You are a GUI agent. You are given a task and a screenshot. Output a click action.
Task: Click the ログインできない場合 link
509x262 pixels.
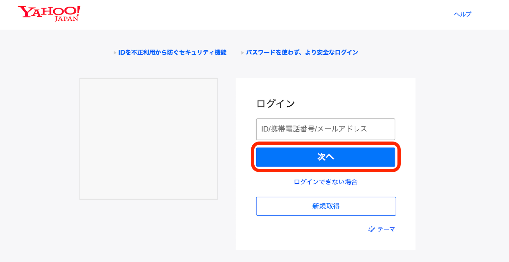pyautogui.click(x=325, y=182)
